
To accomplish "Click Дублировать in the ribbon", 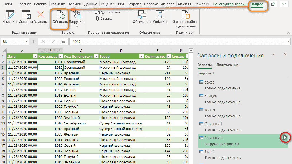I will click(108, 12).
